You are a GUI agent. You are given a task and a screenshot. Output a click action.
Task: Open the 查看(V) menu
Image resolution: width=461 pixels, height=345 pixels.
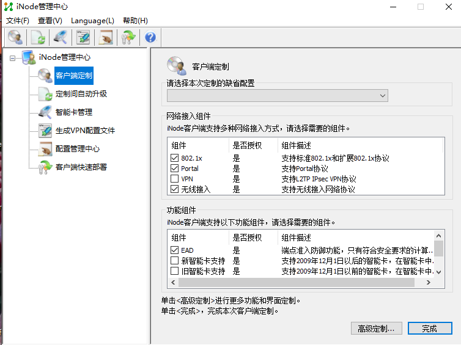tap(50, 21)
